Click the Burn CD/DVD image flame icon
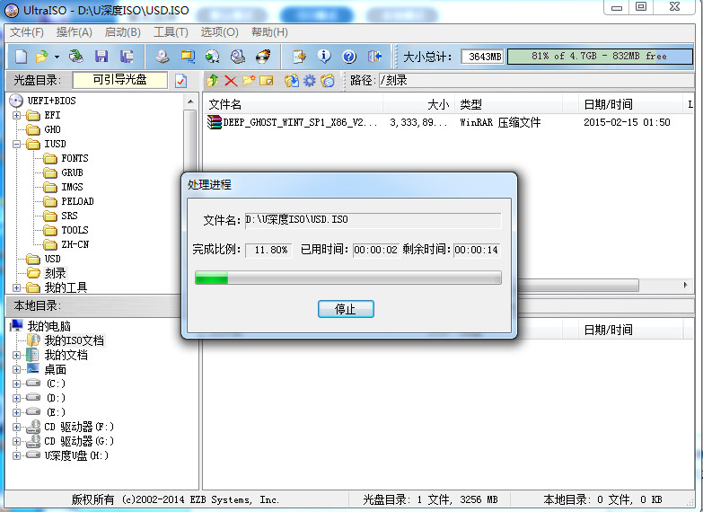Image resolution: width=703 pixels, height=512 pixels. 263,57
